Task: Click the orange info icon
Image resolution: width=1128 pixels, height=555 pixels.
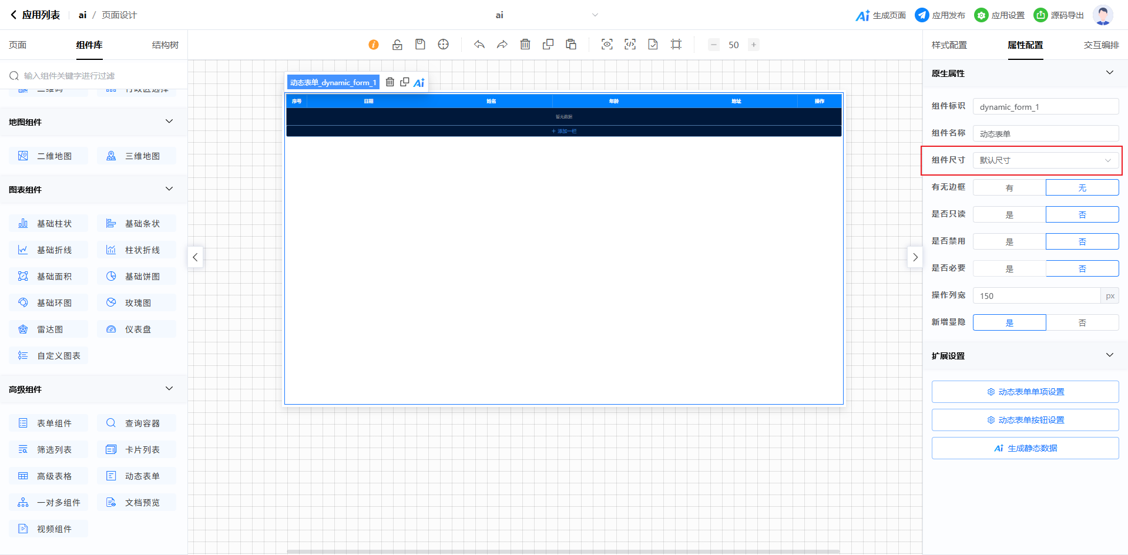Action: [374, 45]
